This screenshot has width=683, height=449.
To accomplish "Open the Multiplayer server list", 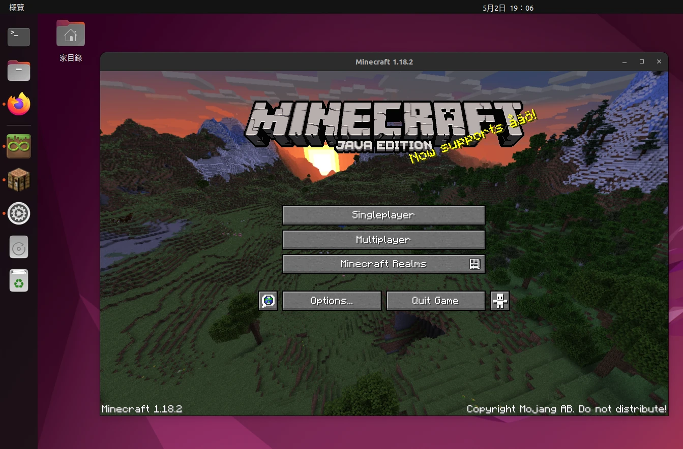I will (x=383, y=240).
